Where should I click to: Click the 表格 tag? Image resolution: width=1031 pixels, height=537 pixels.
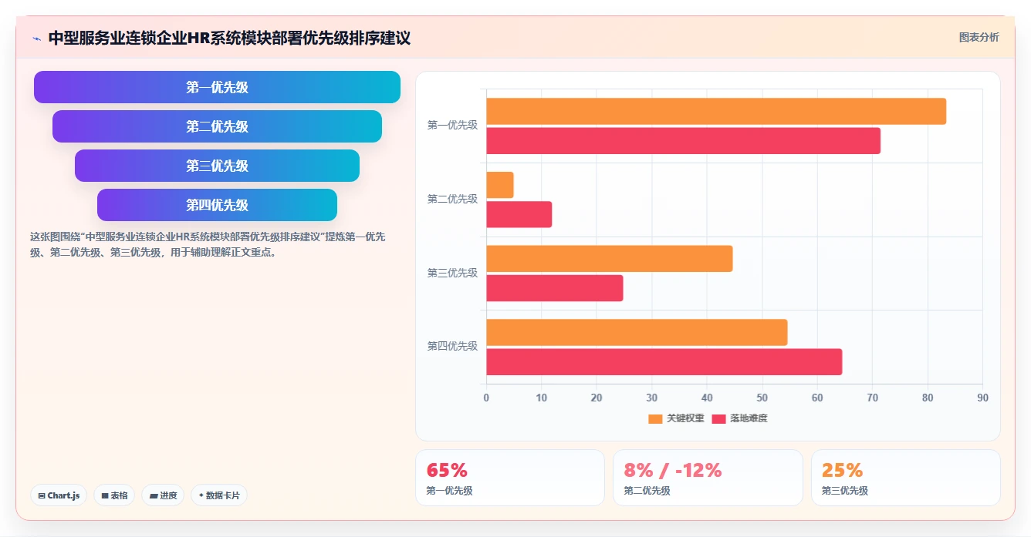pos(114,495)
